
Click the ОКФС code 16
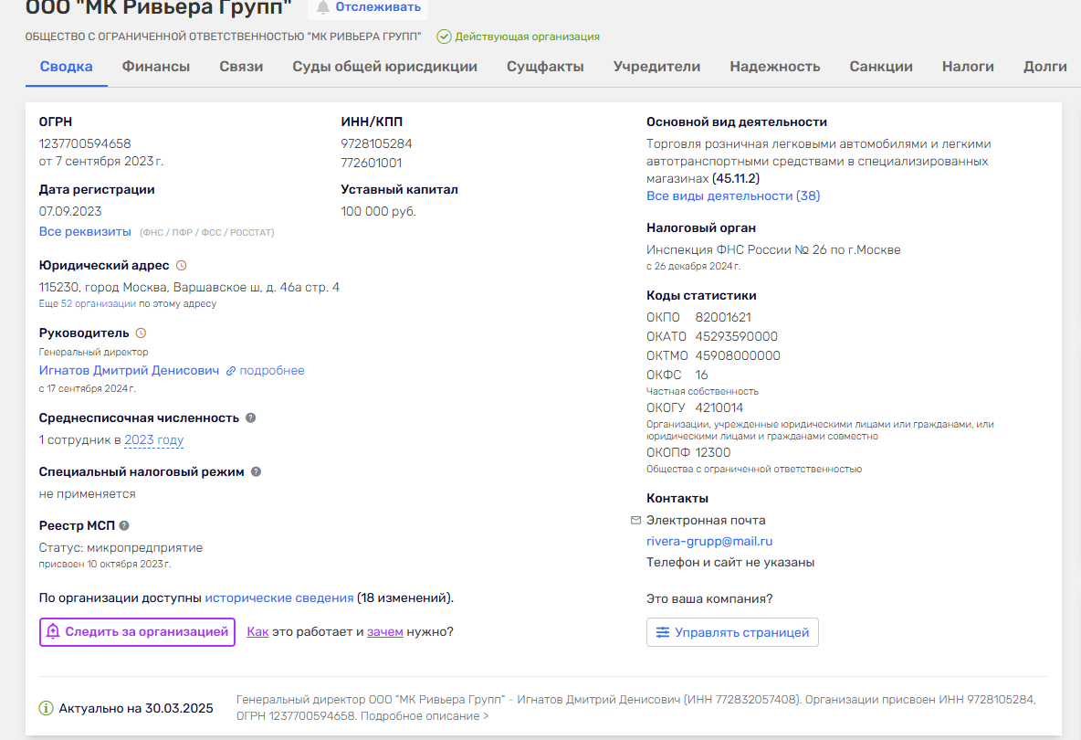click(x=701, y=375)
